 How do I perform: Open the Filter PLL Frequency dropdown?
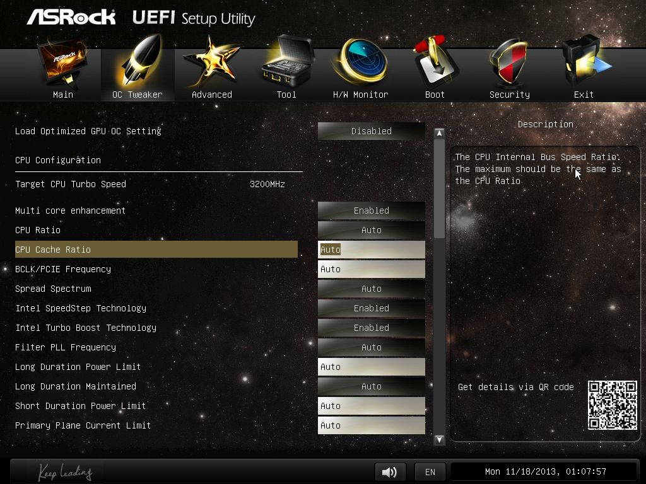(371, 347)
